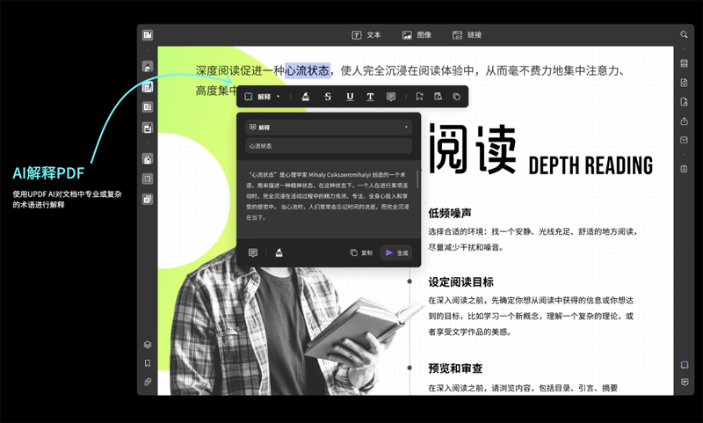Click the 心流状态 input field
The image size is (703, 423).
coord(329,146)
